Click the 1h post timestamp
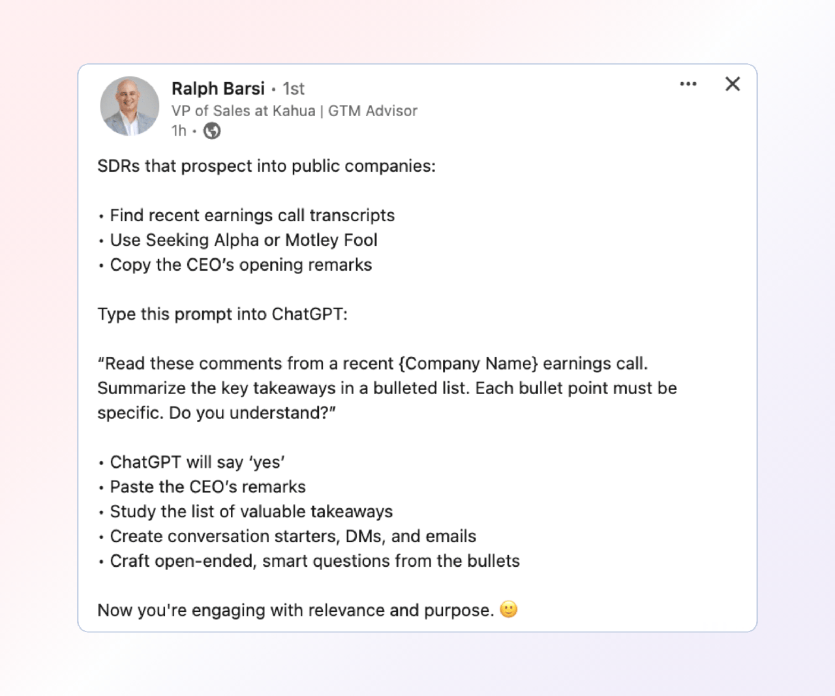 point(179,131)
